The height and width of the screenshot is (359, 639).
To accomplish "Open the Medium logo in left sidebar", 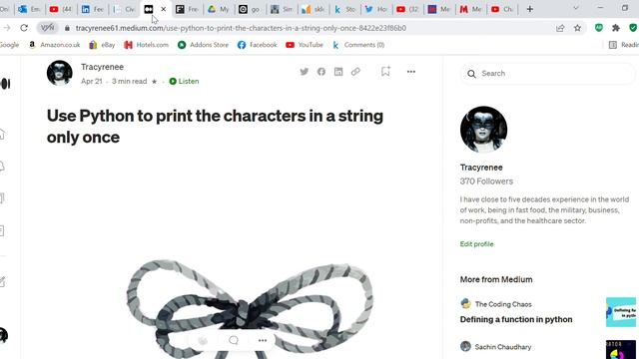I will [x=6, y=84].
